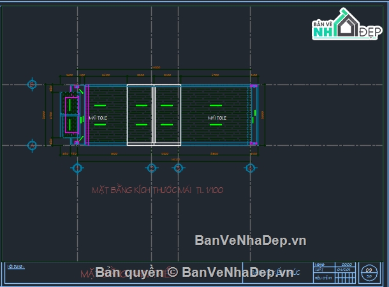Select the third grid bubble below the plan
Screen dimensions: 389x287
(x=179, y=168)
